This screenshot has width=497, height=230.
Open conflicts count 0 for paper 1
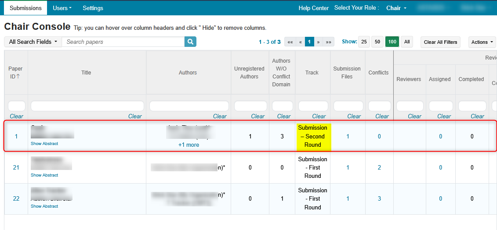pyautogui.click(x=379, y=137)
